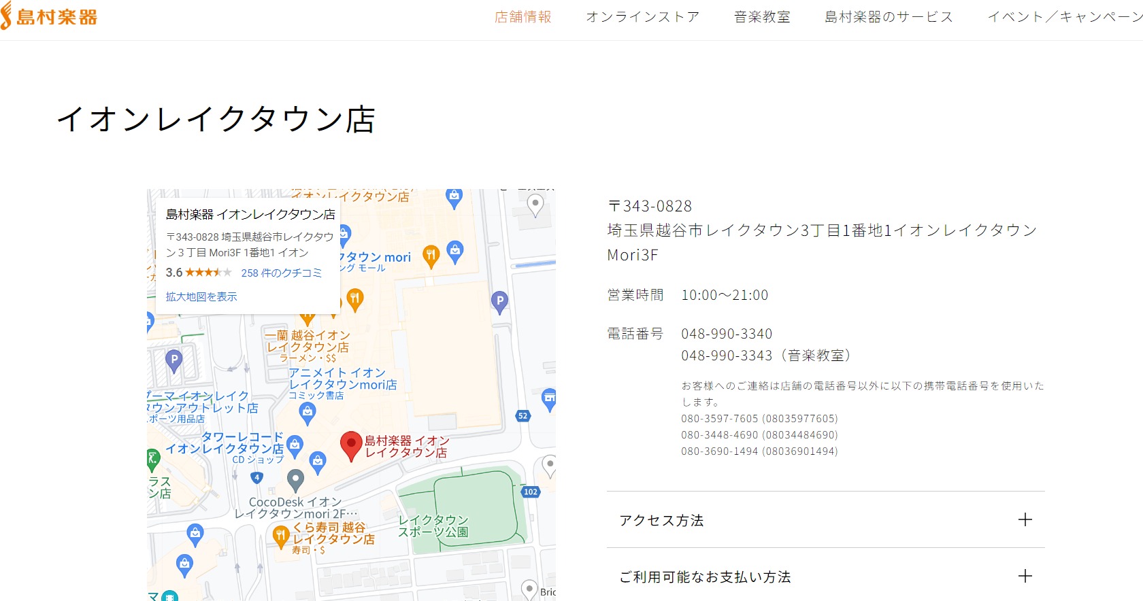Open the 258 件のクチコミ reviews link
The width and height of the screenshot is (1143, 601).
282,273
